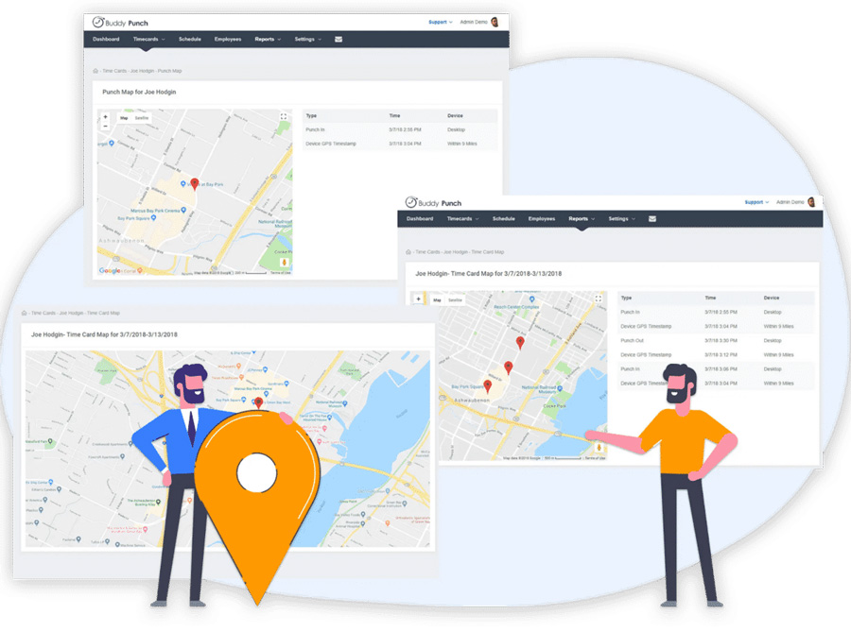The image size is (851, 632).
Task: Click Terms of Use on Punch Map map
Action: coord(281,273)
